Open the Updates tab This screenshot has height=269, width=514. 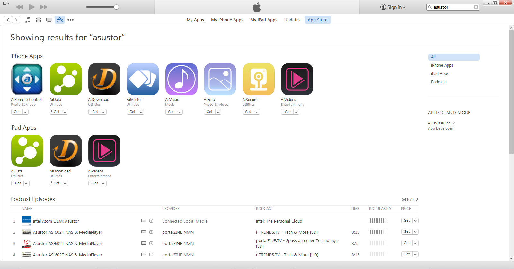(292, 20)
